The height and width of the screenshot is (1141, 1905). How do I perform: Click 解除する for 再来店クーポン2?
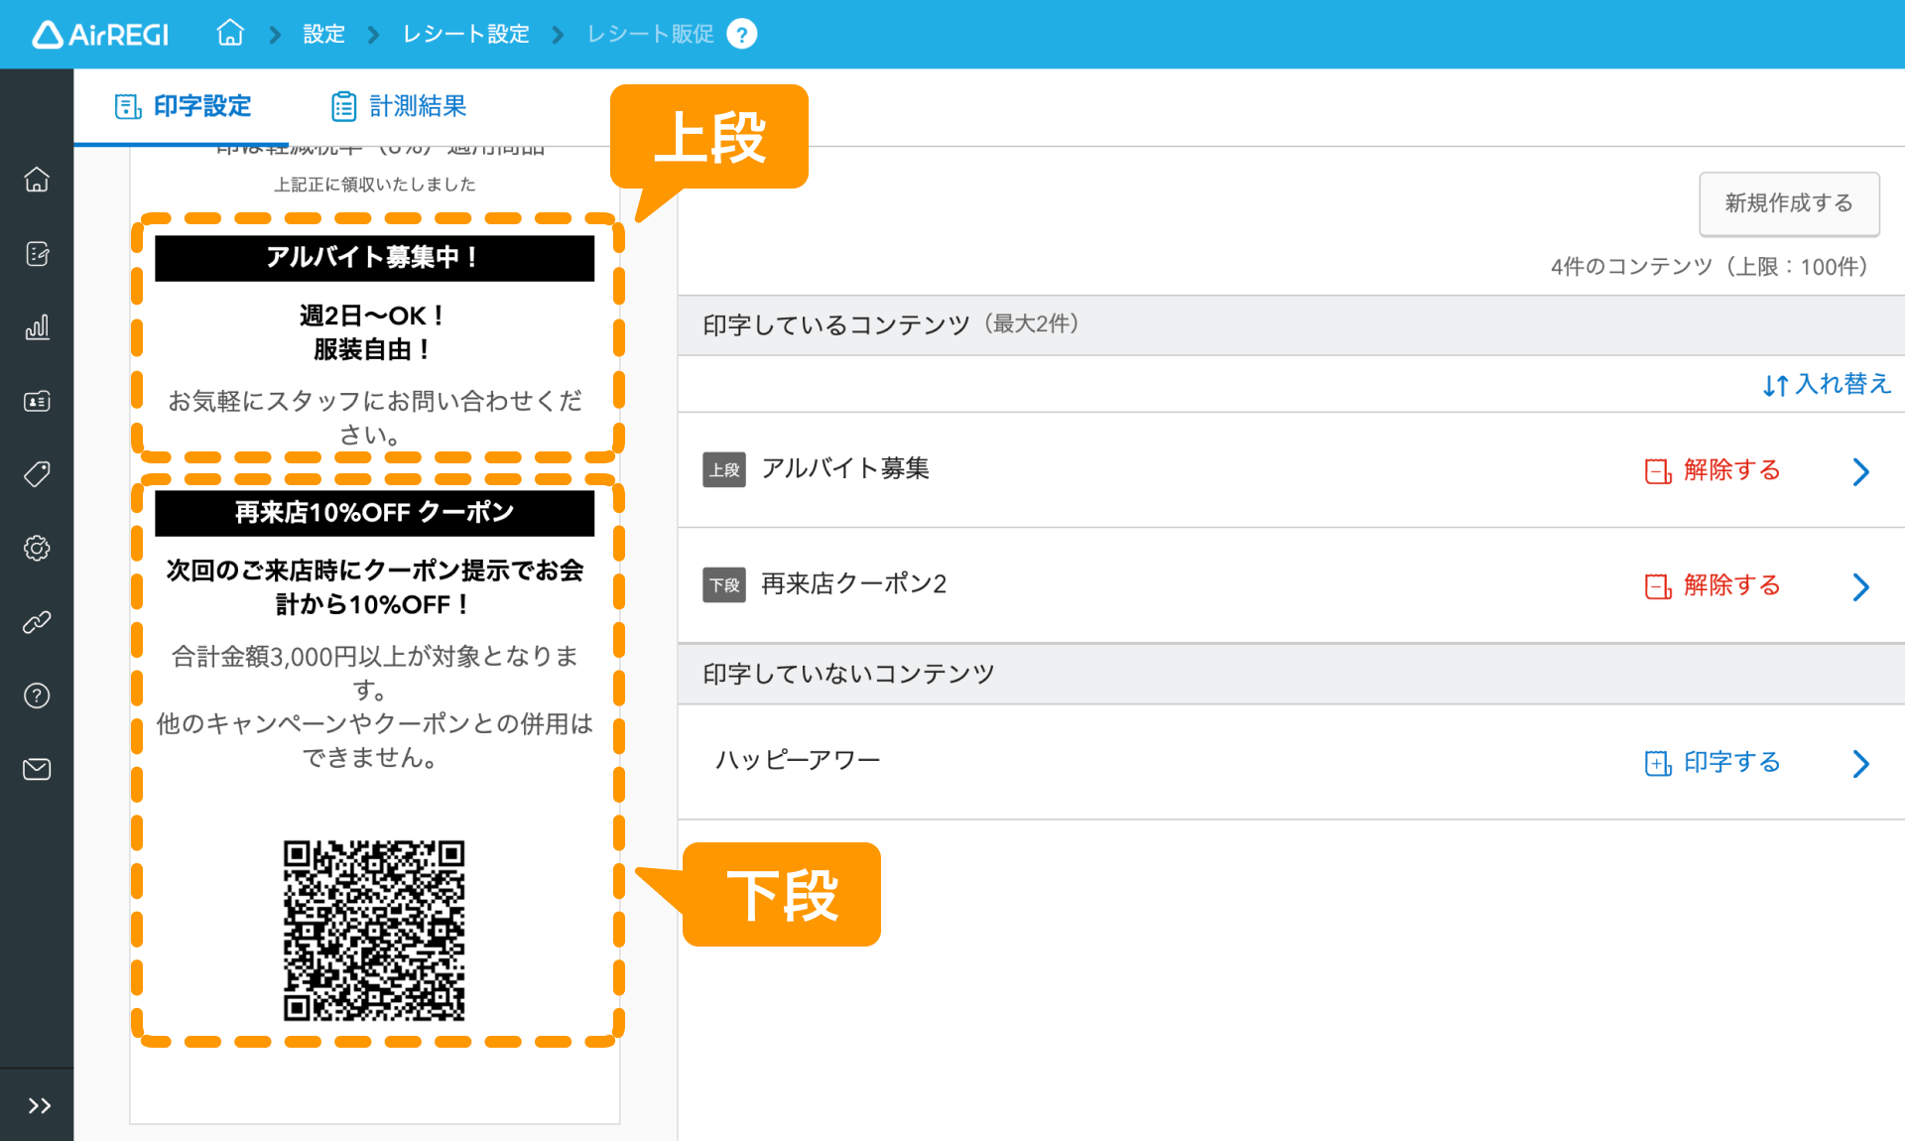pyautogui.click(x=1713, y=585)
